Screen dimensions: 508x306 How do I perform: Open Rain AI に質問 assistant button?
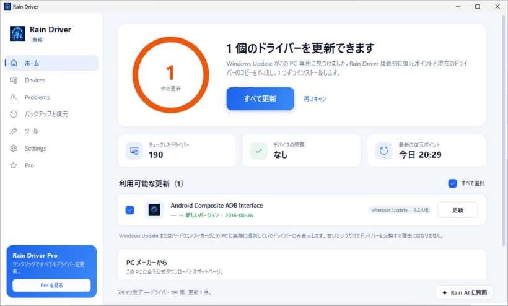465,293
